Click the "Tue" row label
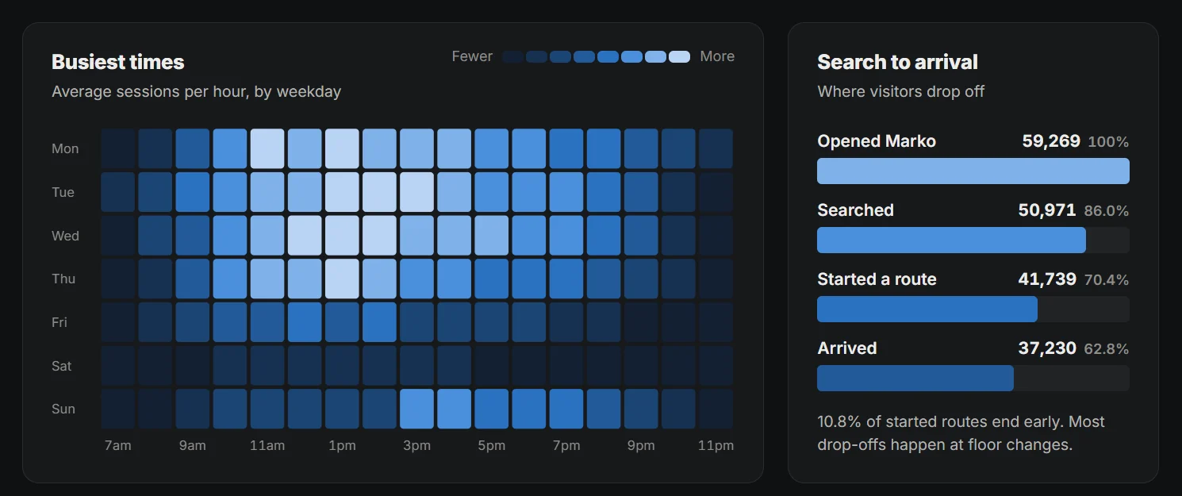 coord(63,192)
